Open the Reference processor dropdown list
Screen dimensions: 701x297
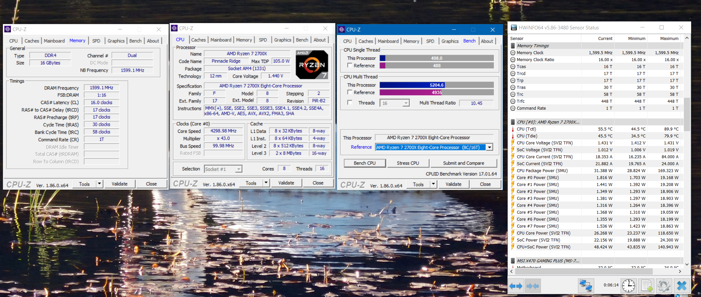490,147
